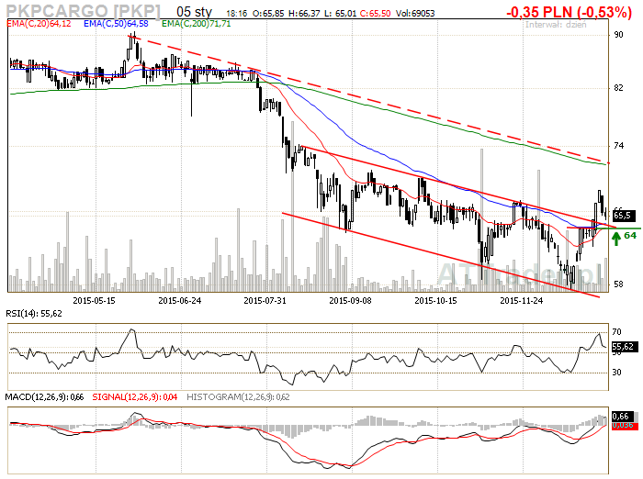Click the green support level label 64
The width and height of the screenshot is (643, 479).
coord(630,236)
